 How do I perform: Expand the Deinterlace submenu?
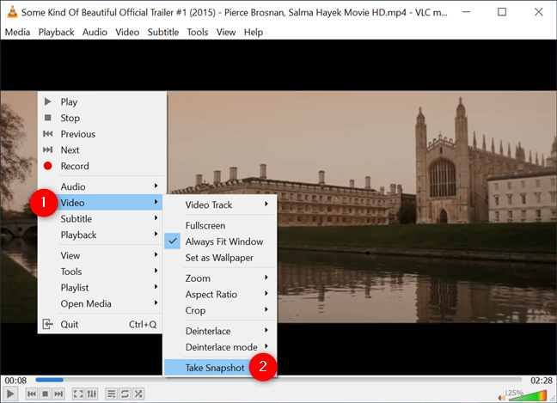[220, 331]
